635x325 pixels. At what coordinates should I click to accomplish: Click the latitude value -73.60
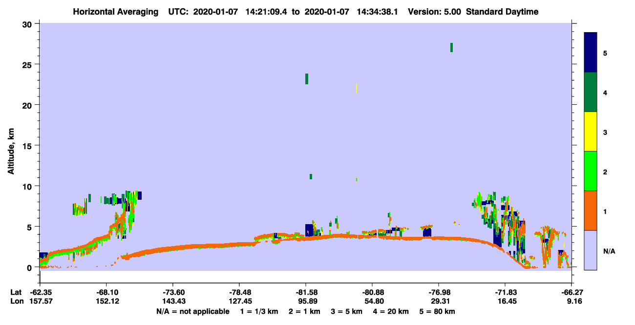173,292
